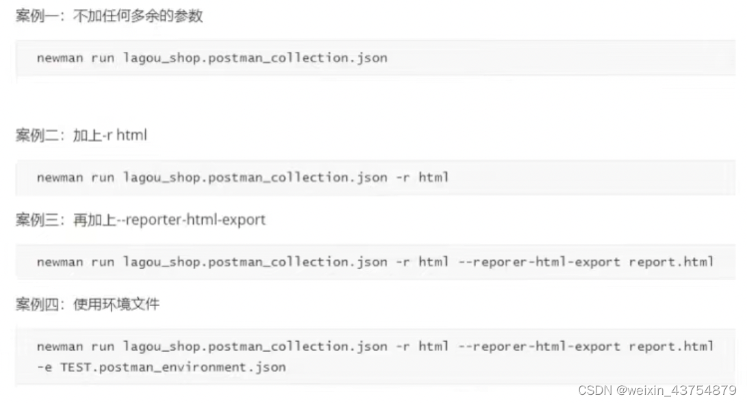Click the heading 案例一：不加任何多余的参数
Viewport: 747px width, 403px height.
[x=109, y=16]
